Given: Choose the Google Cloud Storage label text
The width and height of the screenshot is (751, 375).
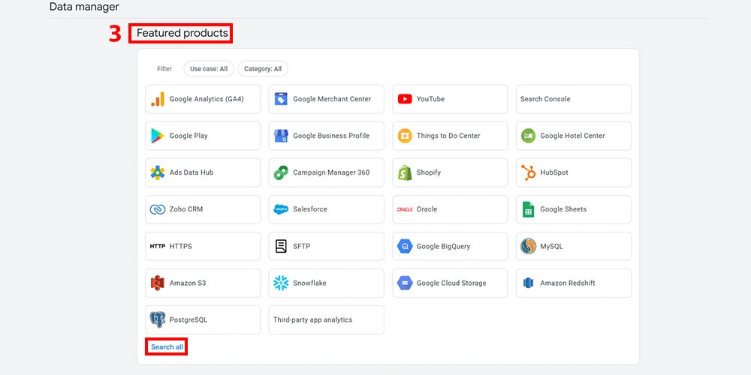Looking at the screenshot, I should click(451, 283).
